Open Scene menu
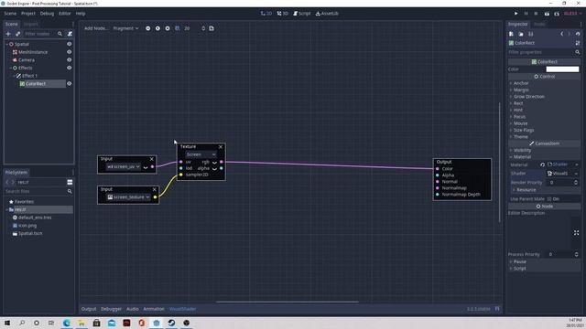Image resolution: width=586 pixels, height=329 pixels. [x=10, y=14]
